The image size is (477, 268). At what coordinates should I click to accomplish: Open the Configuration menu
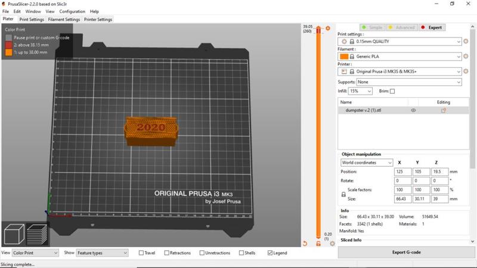coord(72,11)
